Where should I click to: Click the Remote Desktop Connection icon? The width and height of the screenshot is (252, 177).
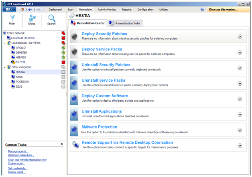75,145
